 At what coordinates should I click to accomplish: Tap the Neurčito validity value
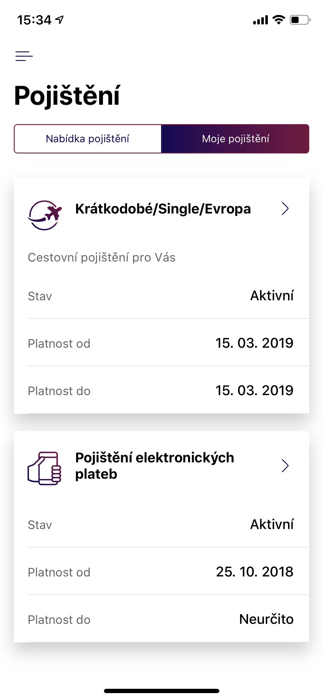[x=266, y=619]
